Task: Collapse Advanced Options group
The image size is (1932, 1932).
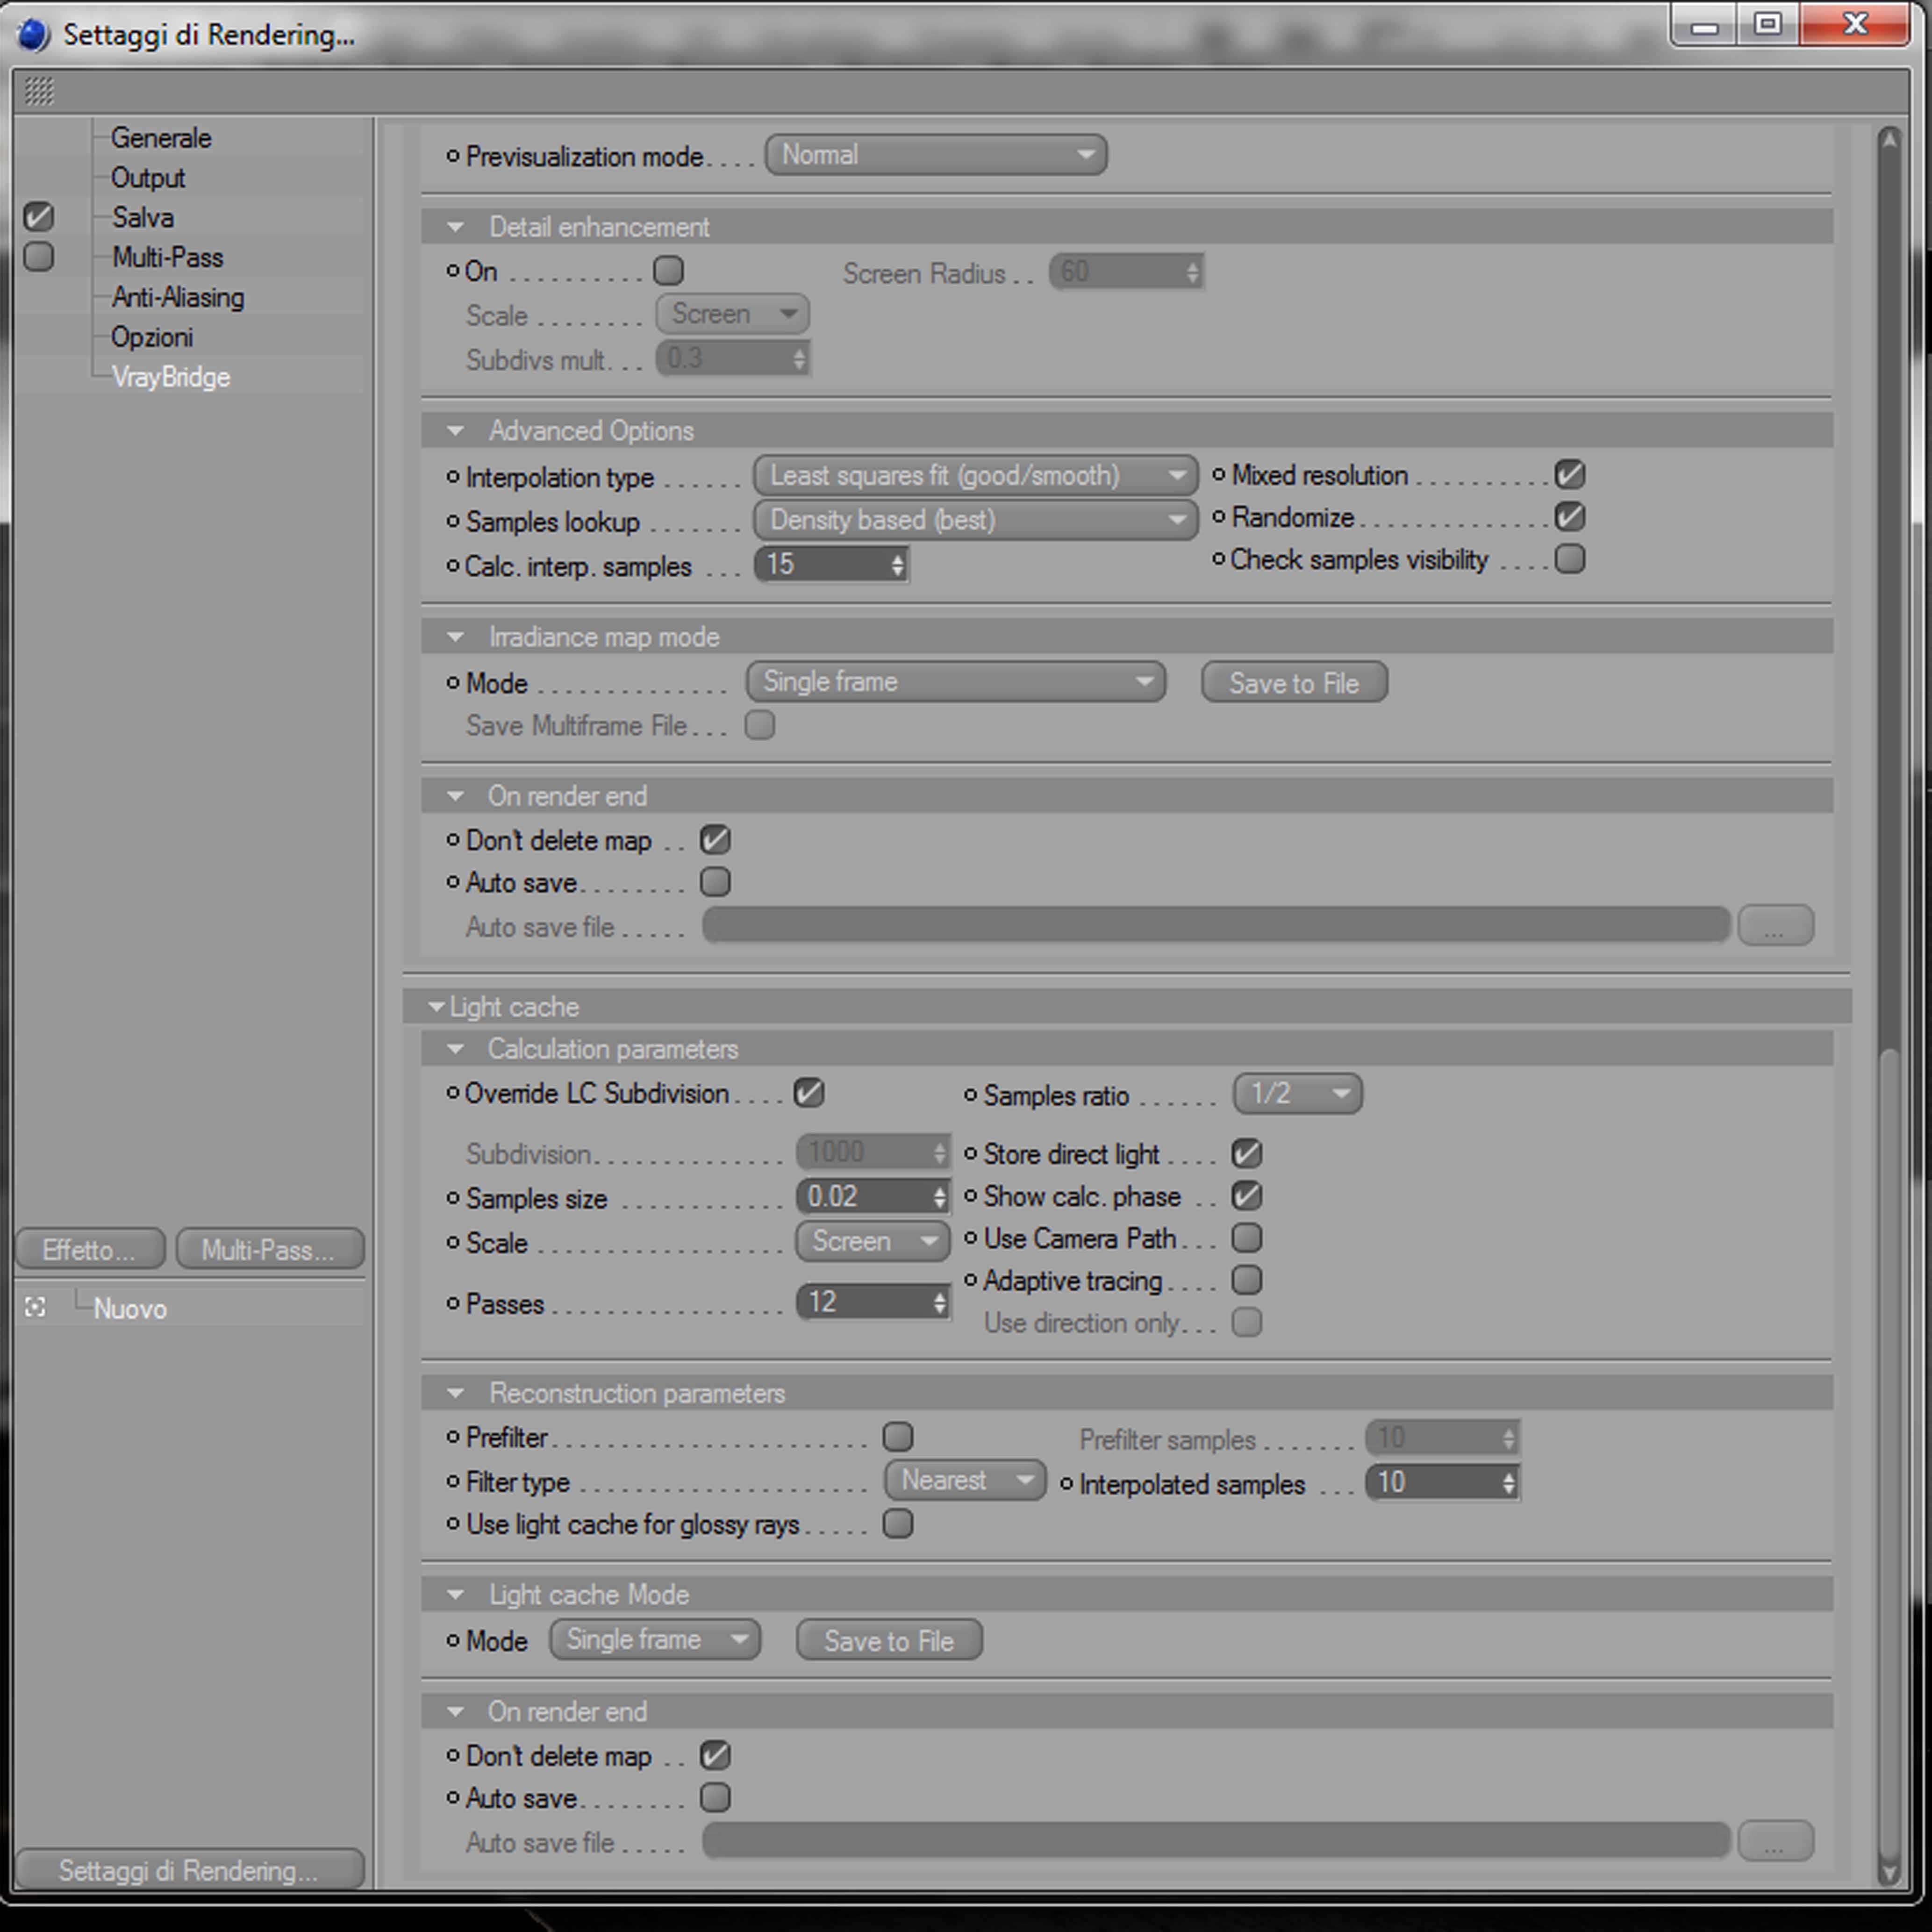Action: point(456,431)
